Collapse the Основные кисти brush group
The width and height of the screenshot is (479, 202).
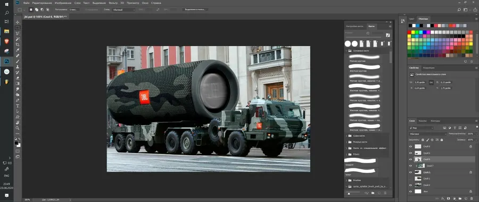click(346, 50)
